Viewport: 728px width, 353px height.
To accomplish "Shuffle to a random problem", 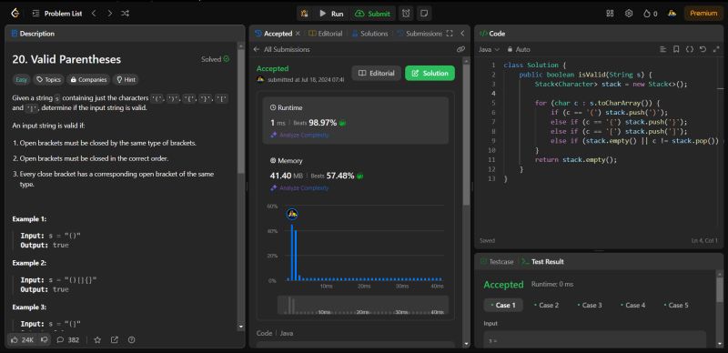I will pos(125,14).
